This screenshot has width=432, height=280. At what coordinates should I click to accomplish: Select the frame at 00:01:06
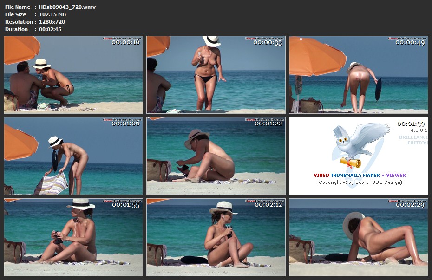73,156
